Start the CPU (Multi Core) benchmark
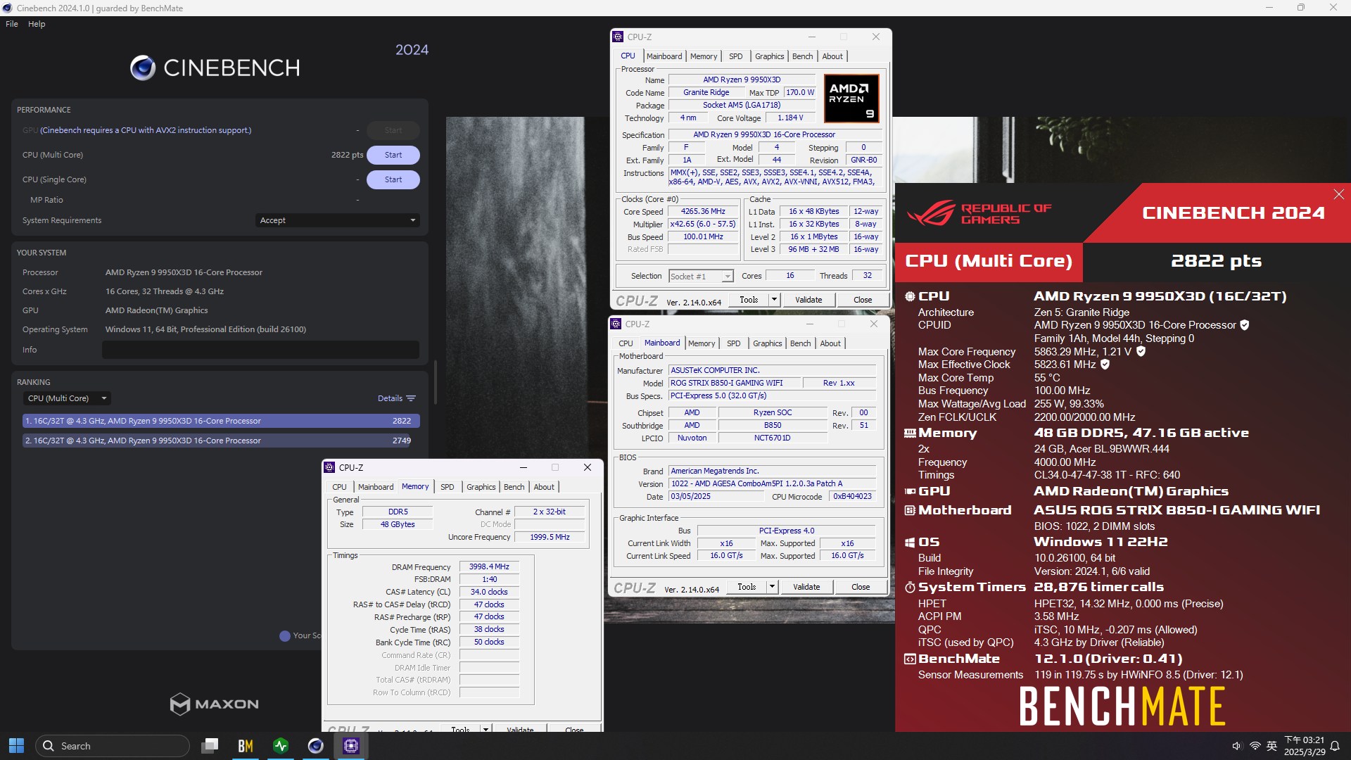This screenshot has height=760, width=1351. click(393, 155)
